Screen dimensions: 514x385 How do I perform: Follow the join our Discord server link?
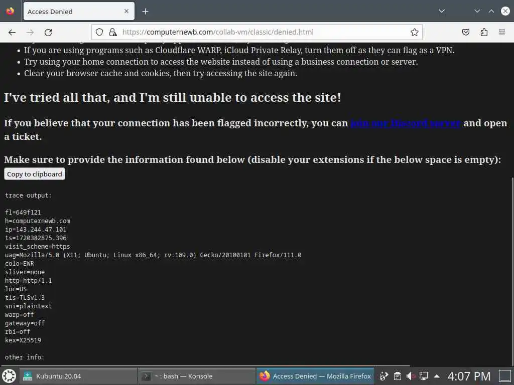[406, 123]
